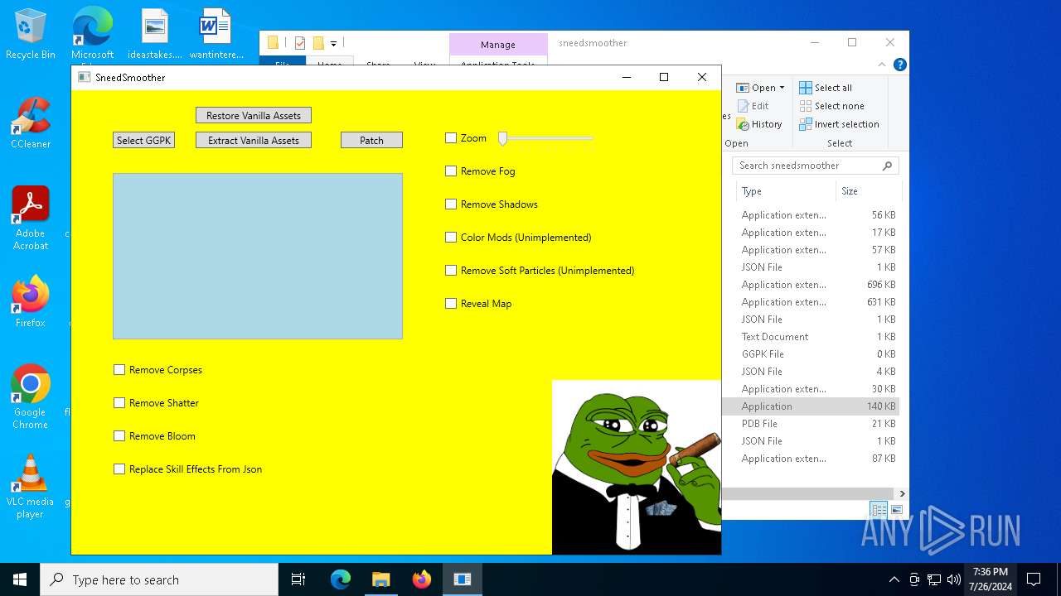The image size is (1061, 596).
Task: Click the Meet Now tray icon
Action: (914, 579)
